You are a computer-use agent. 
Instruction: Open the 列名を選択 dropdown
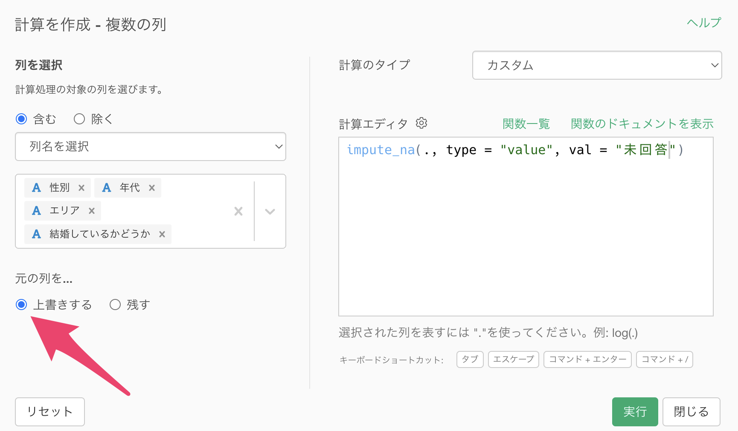pyautogui.click(x=150, y=147)
